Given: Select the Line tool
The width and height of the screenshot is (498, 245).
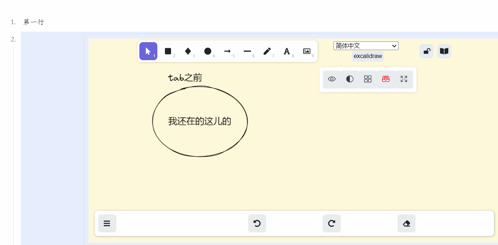Looking at the screenshot, I should [247, 51].
